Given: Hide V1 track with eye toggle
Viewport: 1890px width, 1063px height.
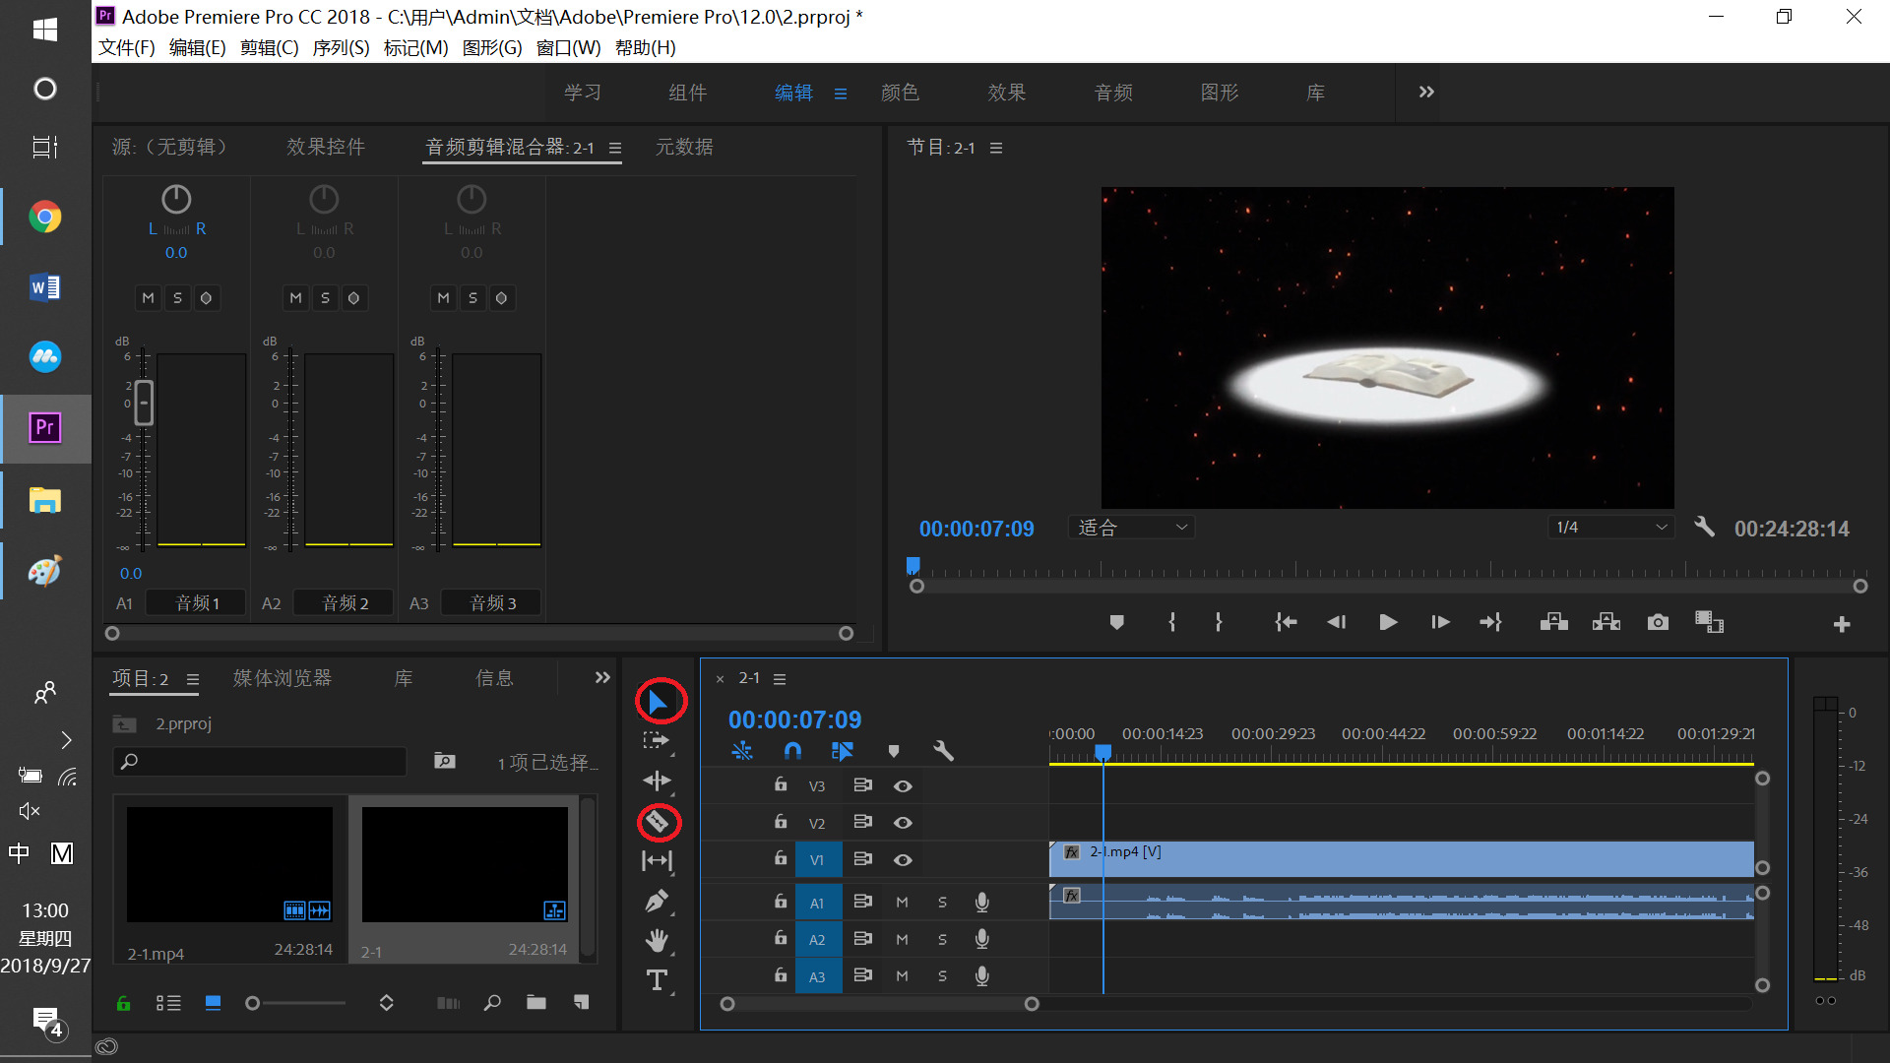Looking at the screenshot, I should coord(903,859).
